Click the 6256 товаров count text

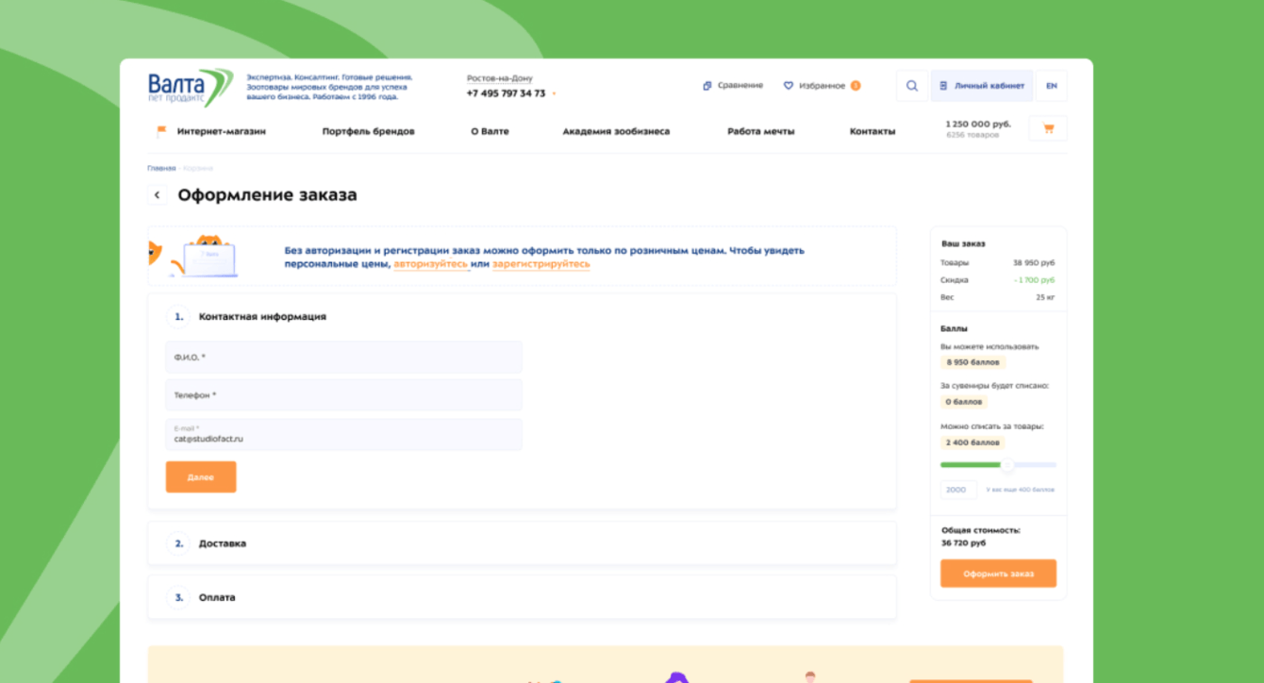pyautogui.click(x=971, y=136)
